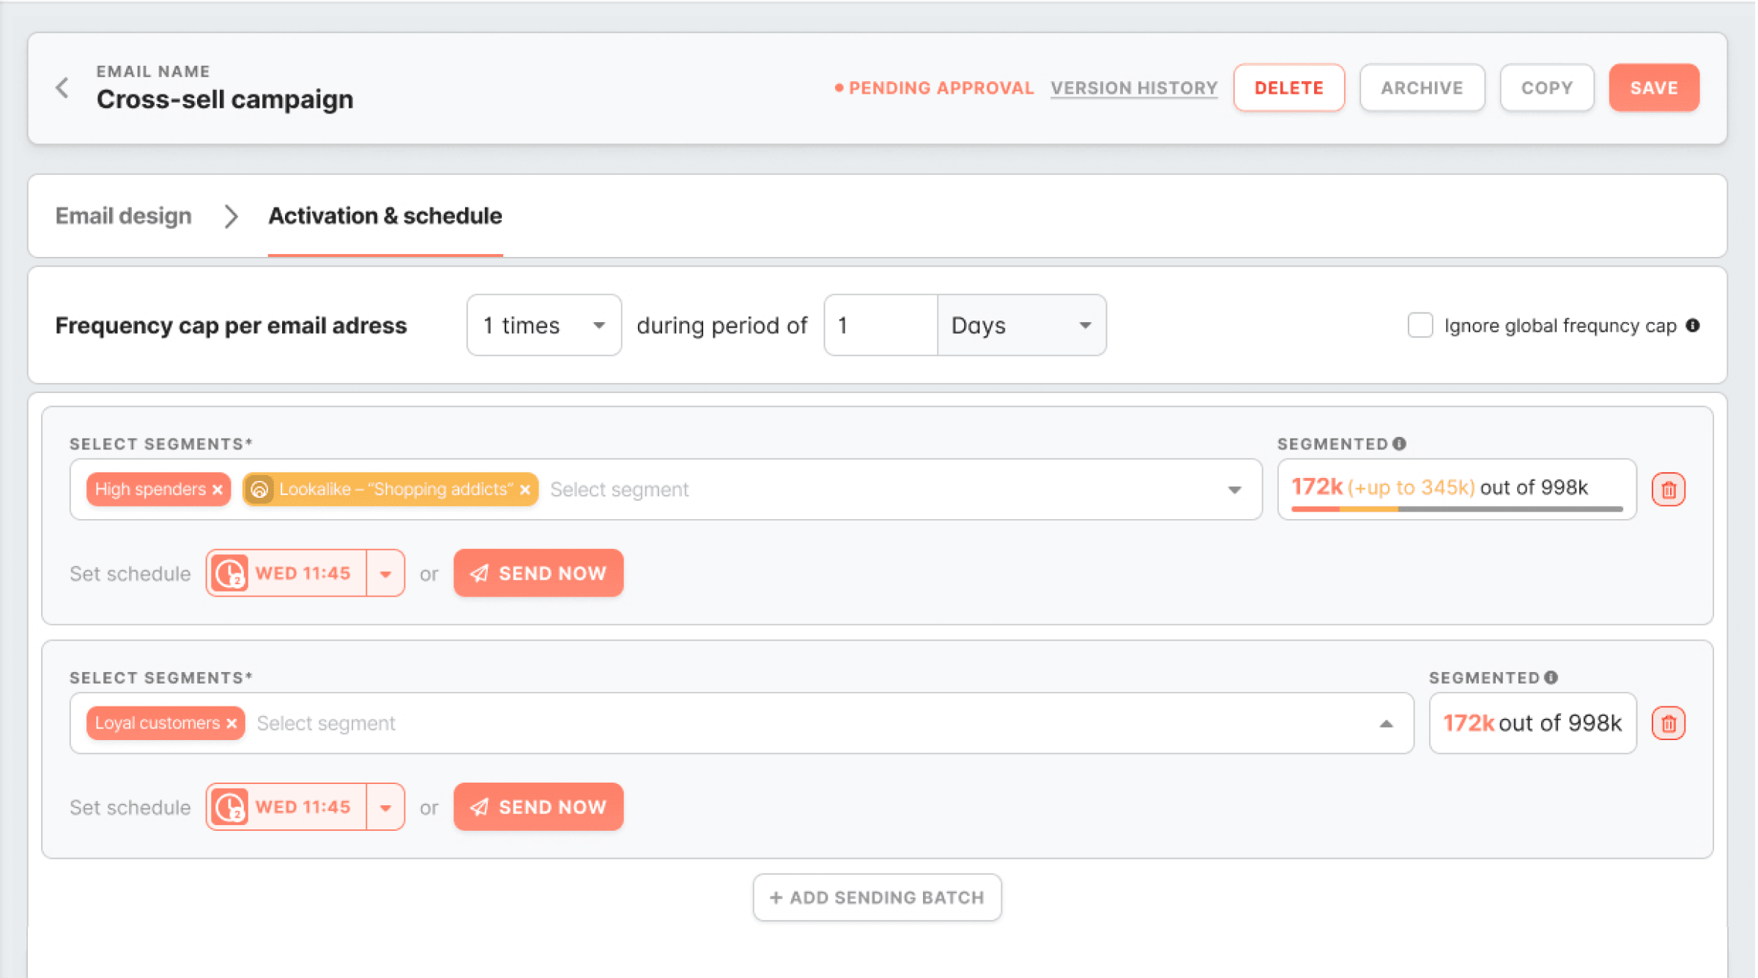Click the info icon next to first SEGMENTED label
This screenshot has height=978, width=1758.
point(1400,442)
